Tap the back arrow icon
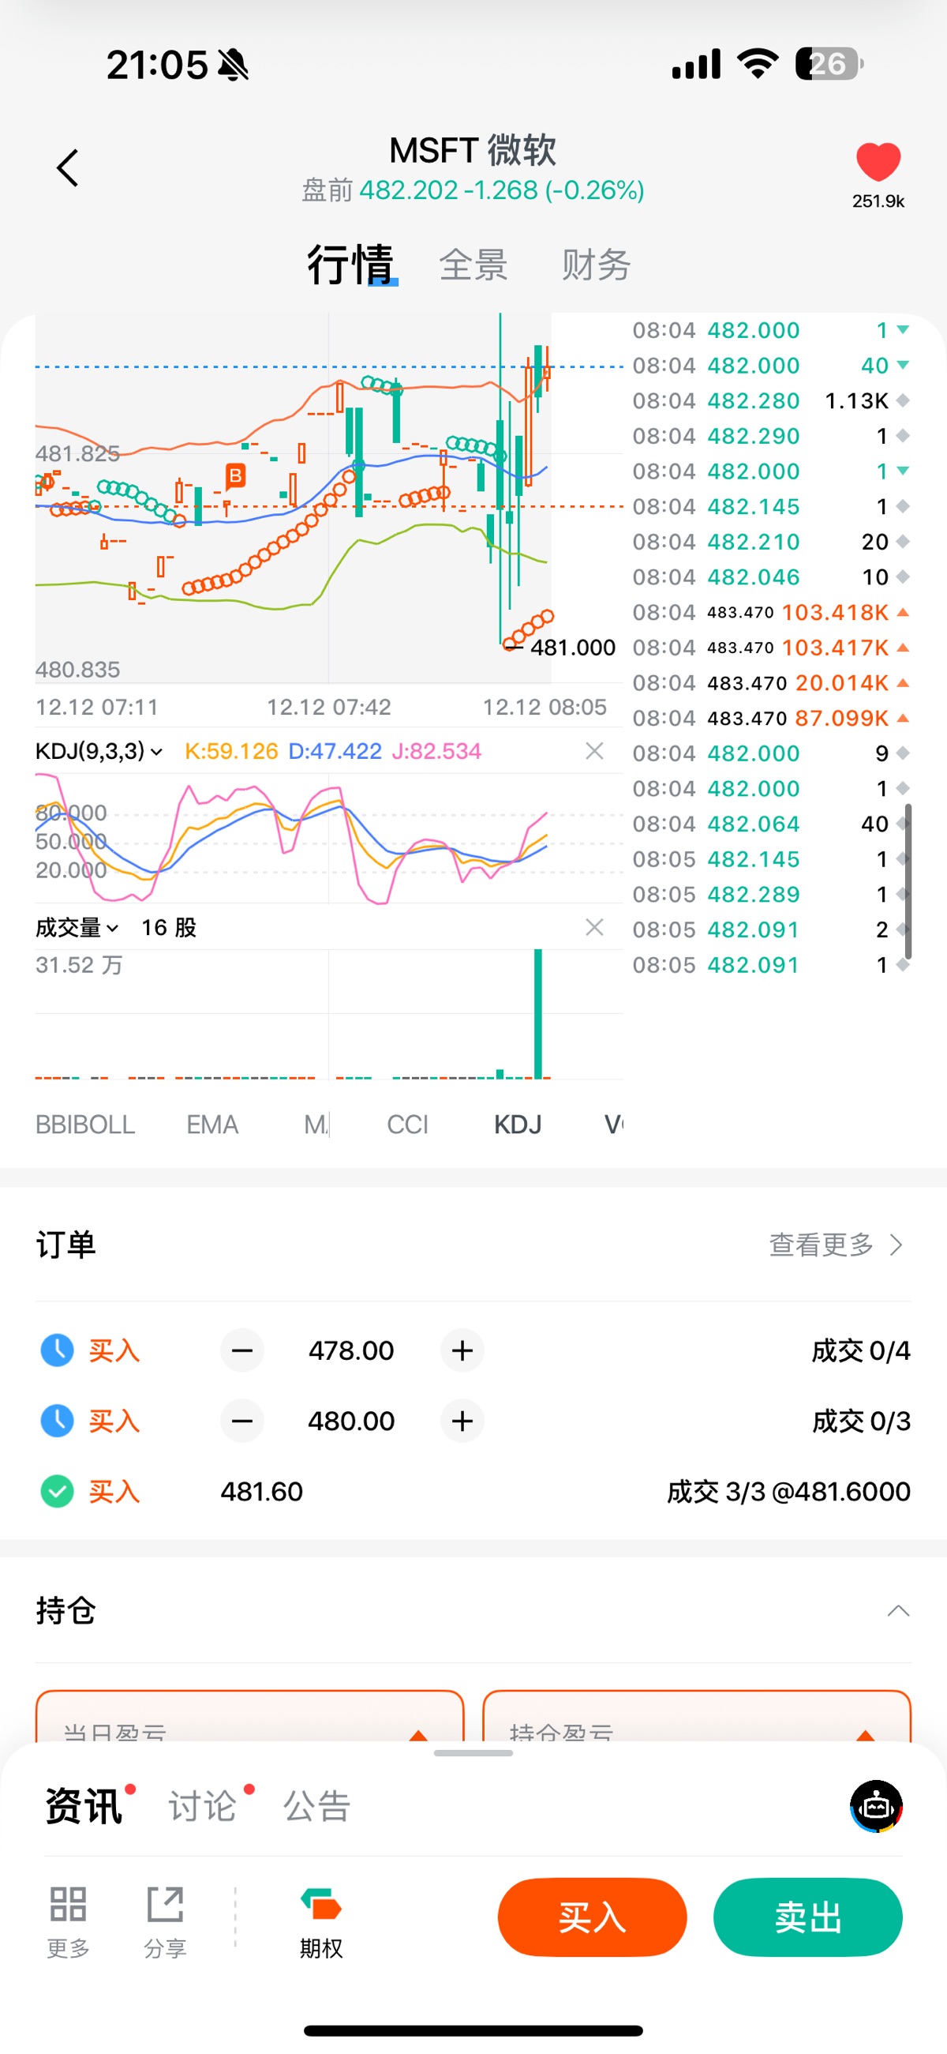947x2054 pixels. point(68,168)
